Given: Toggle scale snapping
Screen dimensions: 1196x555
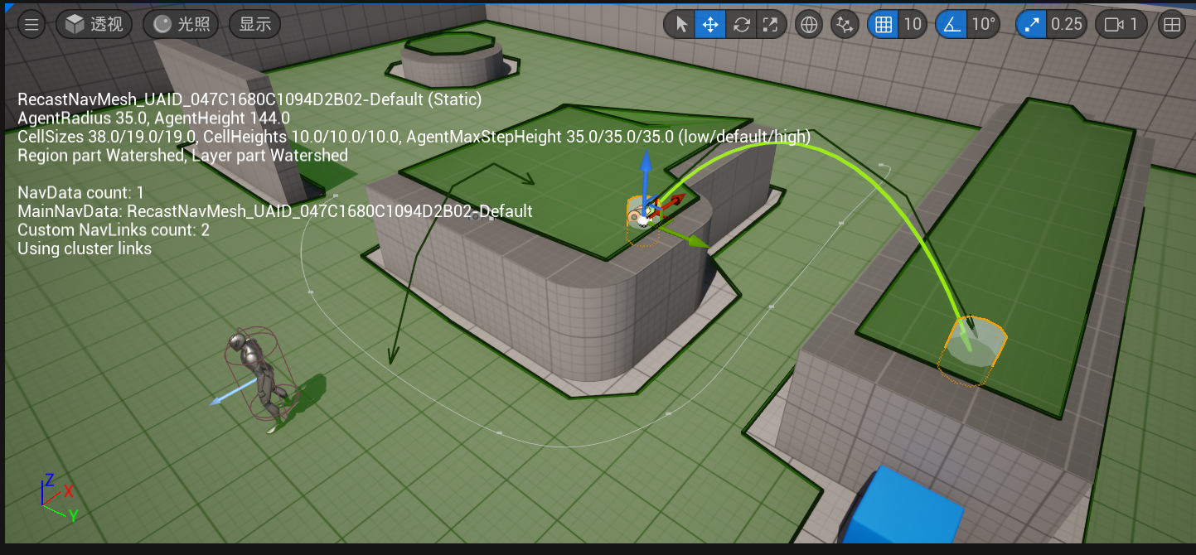Looking at the screenshot, I should pos(1031,24).
